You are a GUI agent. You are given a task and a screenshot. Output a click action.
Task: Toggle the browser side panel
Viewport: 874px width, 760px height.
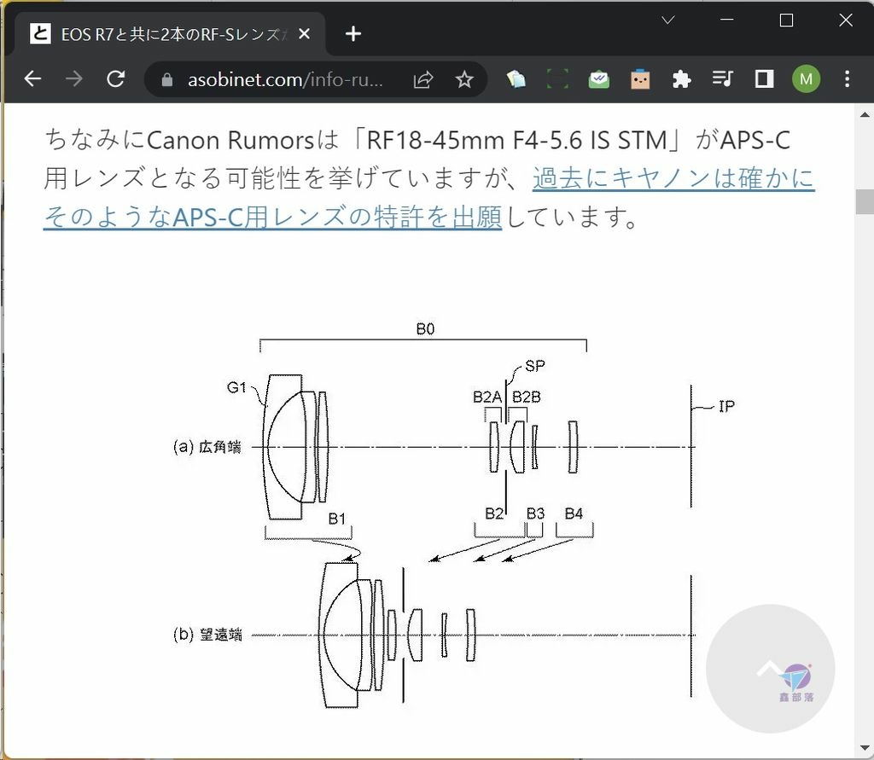tap(764, 79)
